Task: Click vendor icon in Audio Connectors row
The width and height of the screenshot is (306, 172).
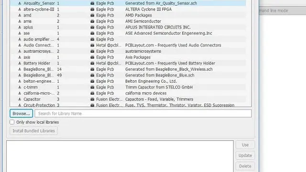Action: point(92,45)
